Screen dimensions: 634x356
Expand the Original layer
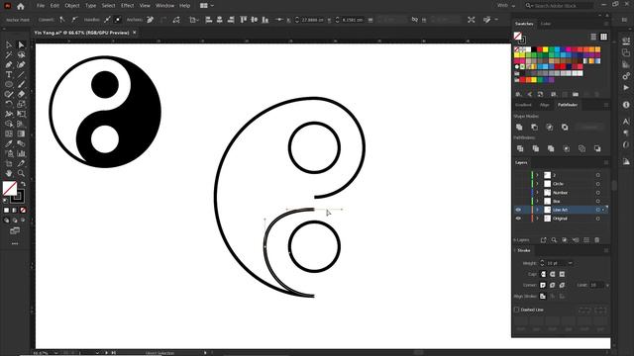(x=537, y=219)
